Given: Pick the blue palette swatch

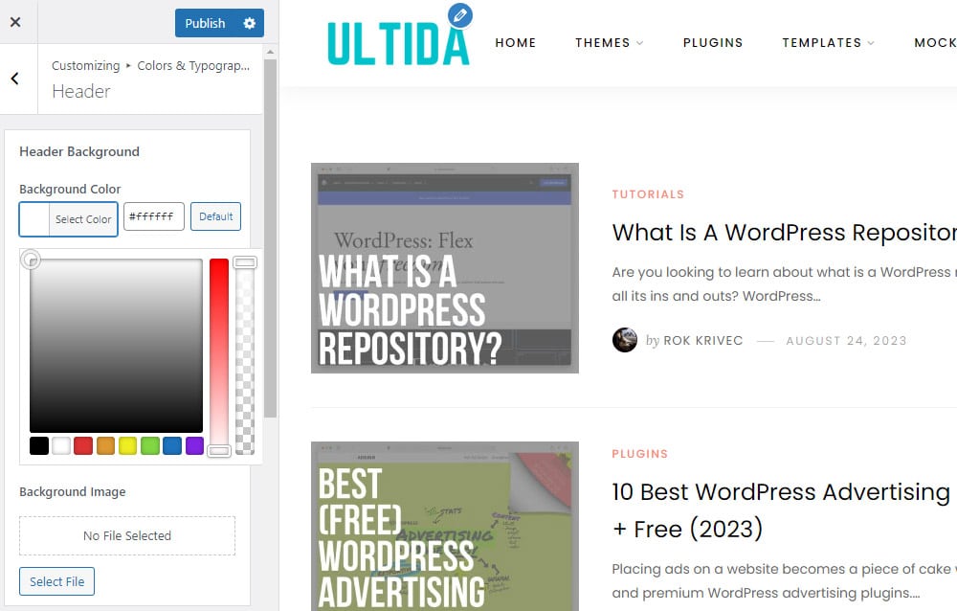Looking at the screenshot, I should tap(172, 445).
